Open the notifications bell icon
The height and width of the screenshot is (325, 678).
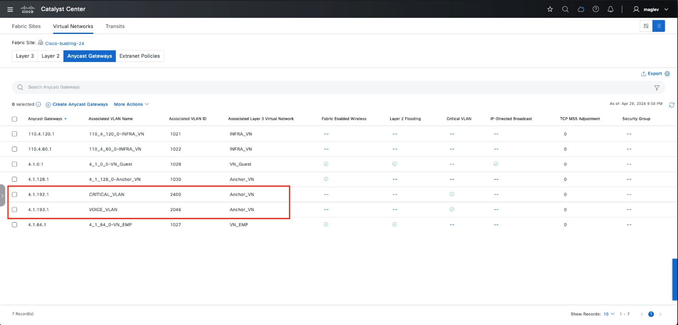click(x=610, y=9)
